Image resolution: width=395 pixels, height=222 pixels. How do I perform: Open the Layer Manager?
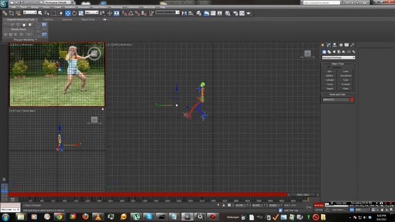pyautogui.click(x=199, y=13)
